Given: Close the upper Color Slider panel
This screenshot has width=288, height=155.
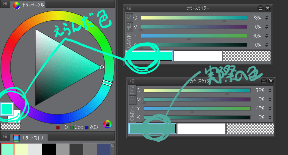Looking at the screenshot, I should pos(268,8).
